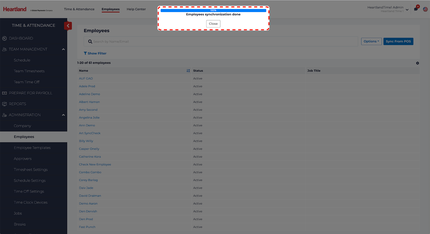The image size is (430, 234).
Task: Open Angelina Jolie employee record
Action: (89, 118)
